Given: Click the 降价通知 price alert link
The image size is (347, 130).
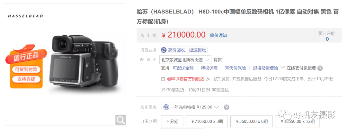Looking at the screenshot, I should (x=218, y=35).
